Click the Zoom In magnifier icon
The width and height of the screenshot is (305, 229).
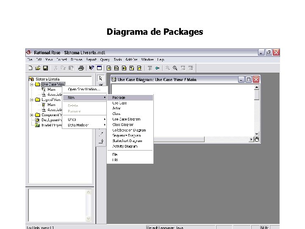(x=167, y=68)
